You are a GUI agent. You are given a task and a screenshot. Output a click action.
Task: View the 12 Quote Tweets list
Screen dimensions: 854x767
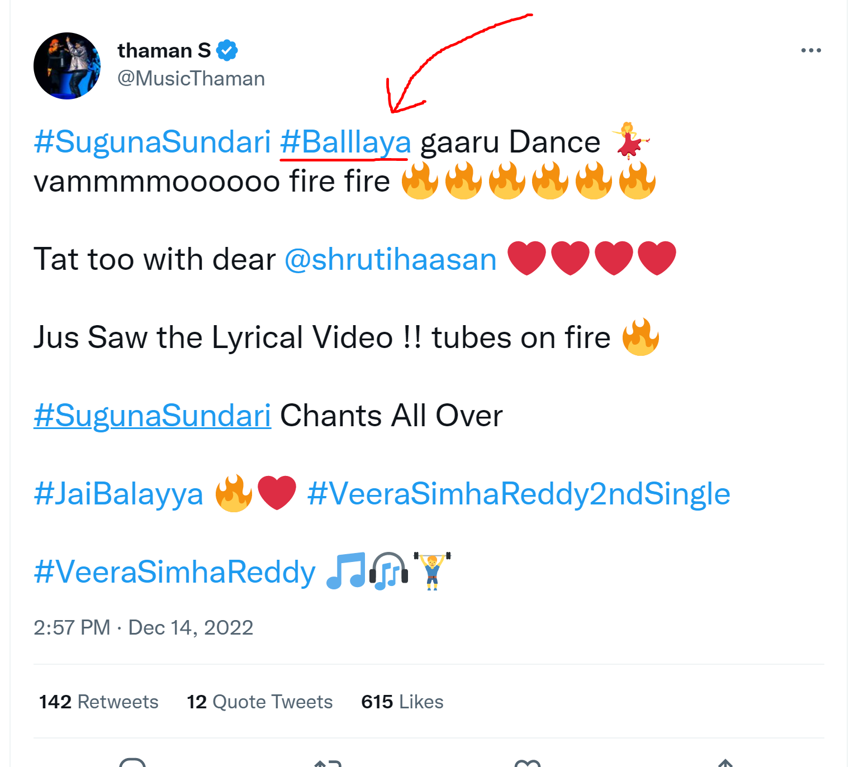pyautogui.click(x=260, y=702)
